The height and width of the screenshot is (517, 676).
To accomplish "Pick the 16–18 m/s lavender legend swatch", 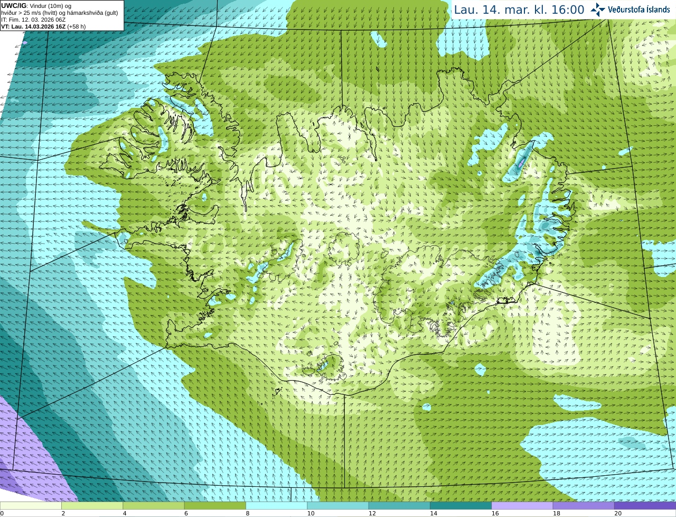I will [x=522, y=505].
